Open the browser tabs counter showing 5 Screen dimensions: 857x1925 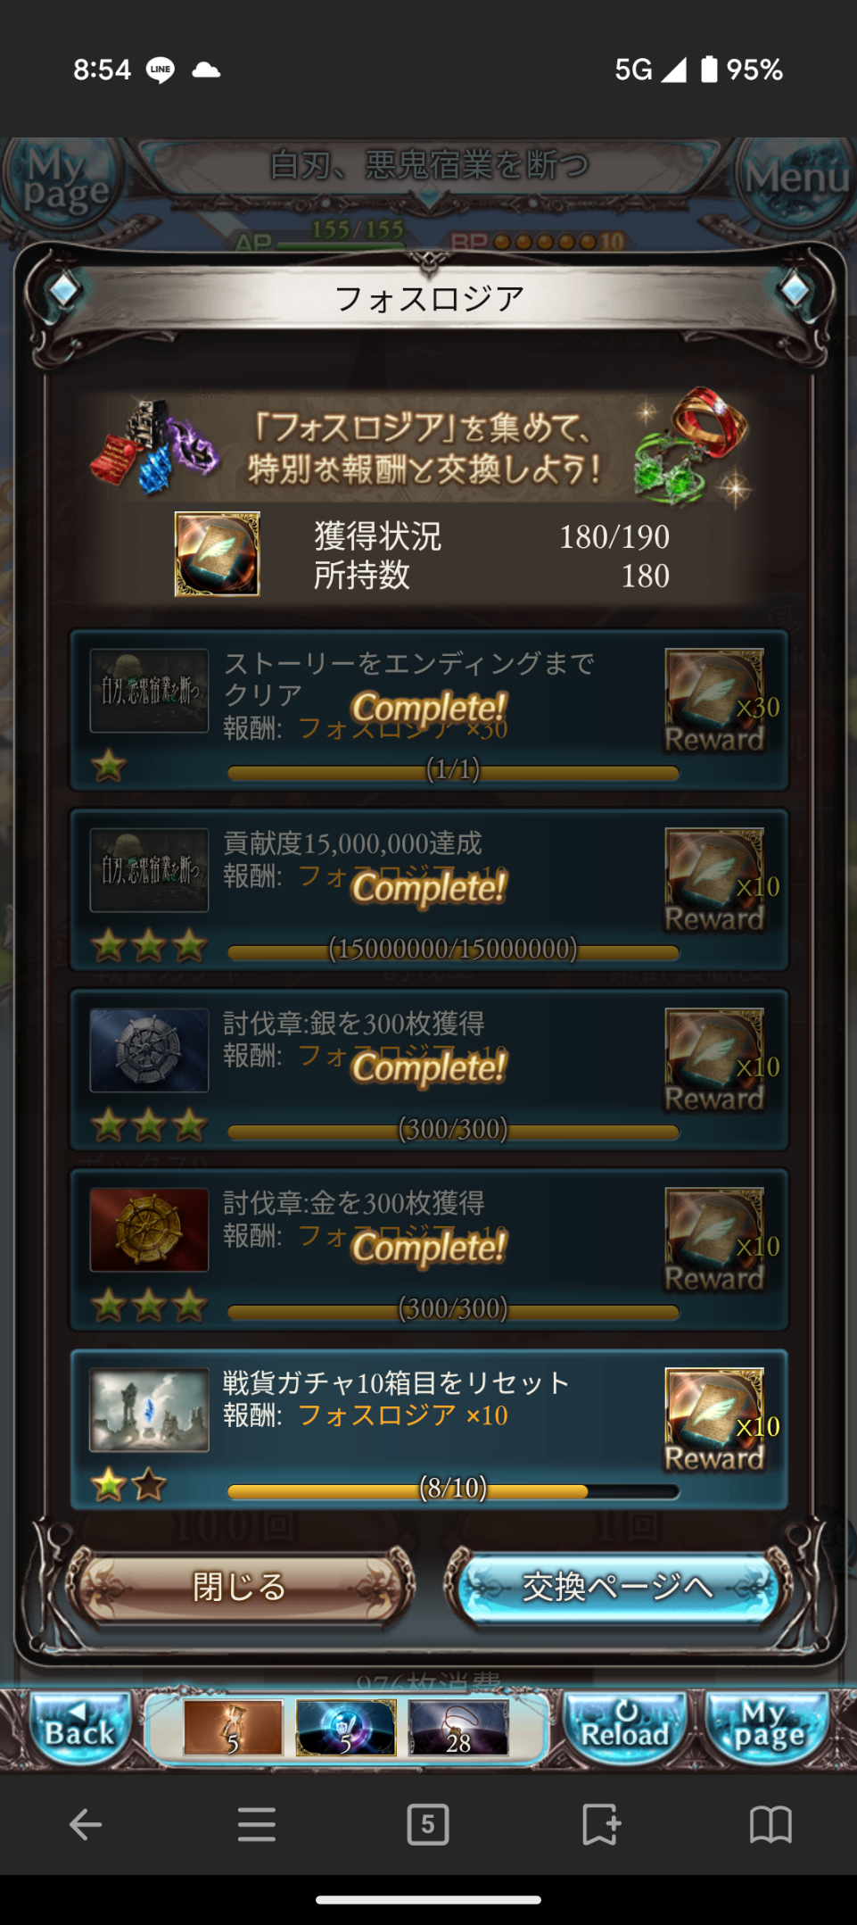[428, 1824]
